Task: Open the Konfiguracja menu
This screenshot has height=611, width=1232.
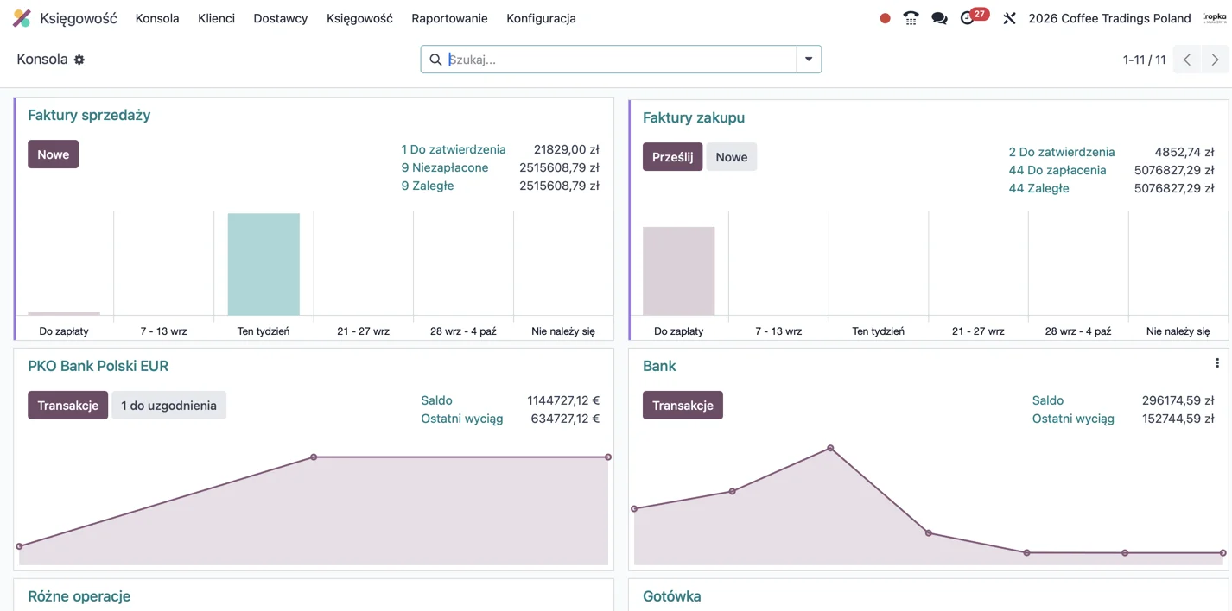Action: [x=541, y=18]
